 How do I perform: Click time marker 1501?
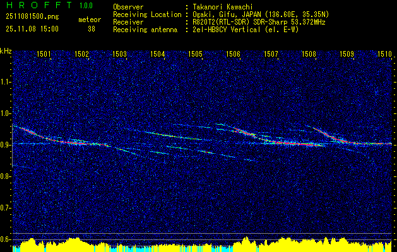(x=44, y=54)
